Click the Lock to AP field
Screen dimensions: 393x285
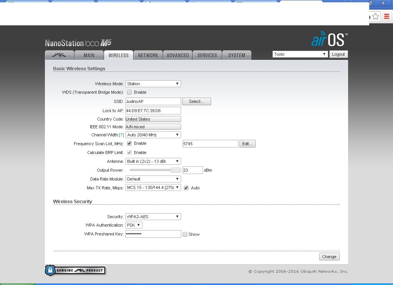point(153,111)
